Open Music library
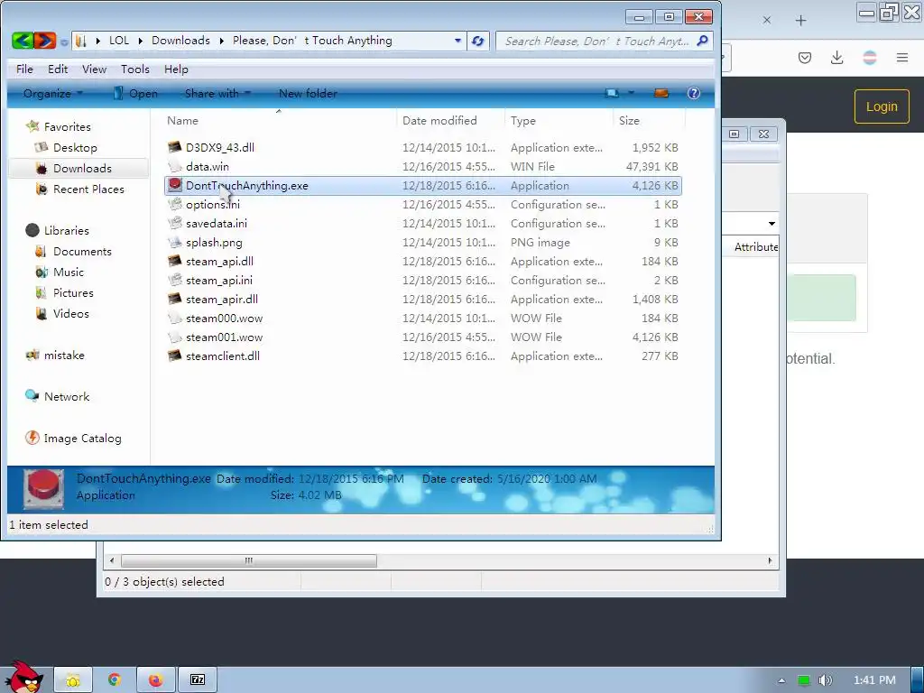 tap(69, 272)
